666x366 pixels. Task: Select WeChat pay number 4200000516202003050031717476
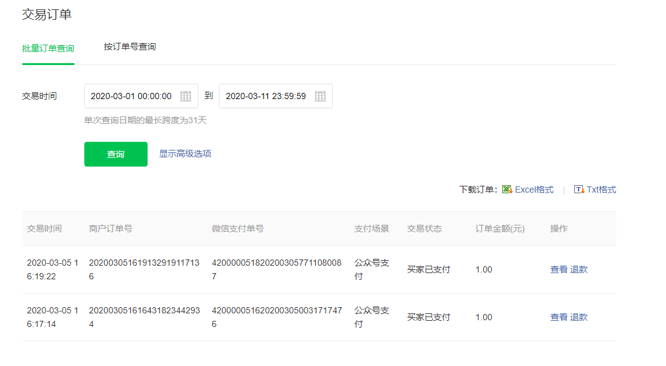pos(277,317)
